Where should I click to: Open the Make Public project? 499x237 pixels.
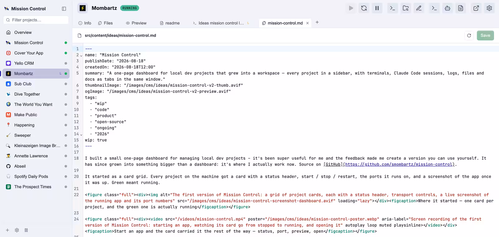point(36,115)
